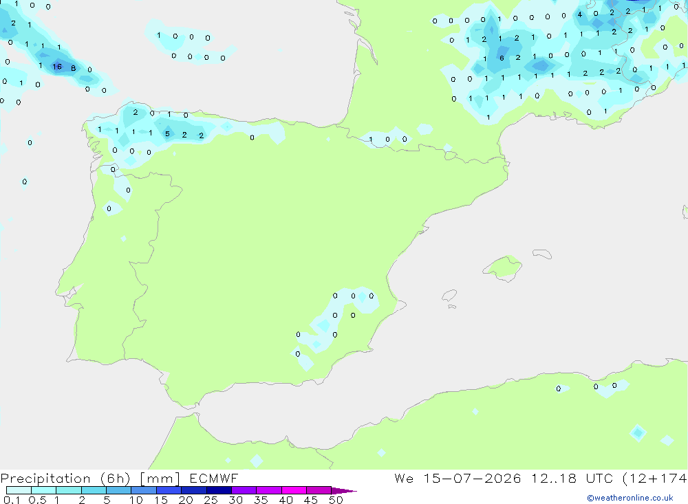
Task: Click the '0.1' legend scale label
Action: 12,500
